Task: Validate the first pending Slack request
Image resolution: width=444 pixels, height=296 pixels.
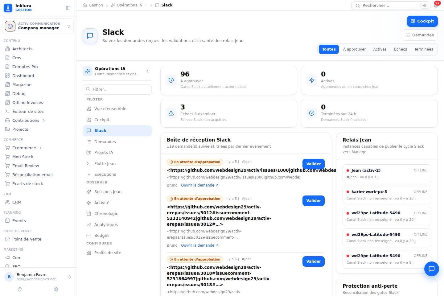Action: point(314,164)
